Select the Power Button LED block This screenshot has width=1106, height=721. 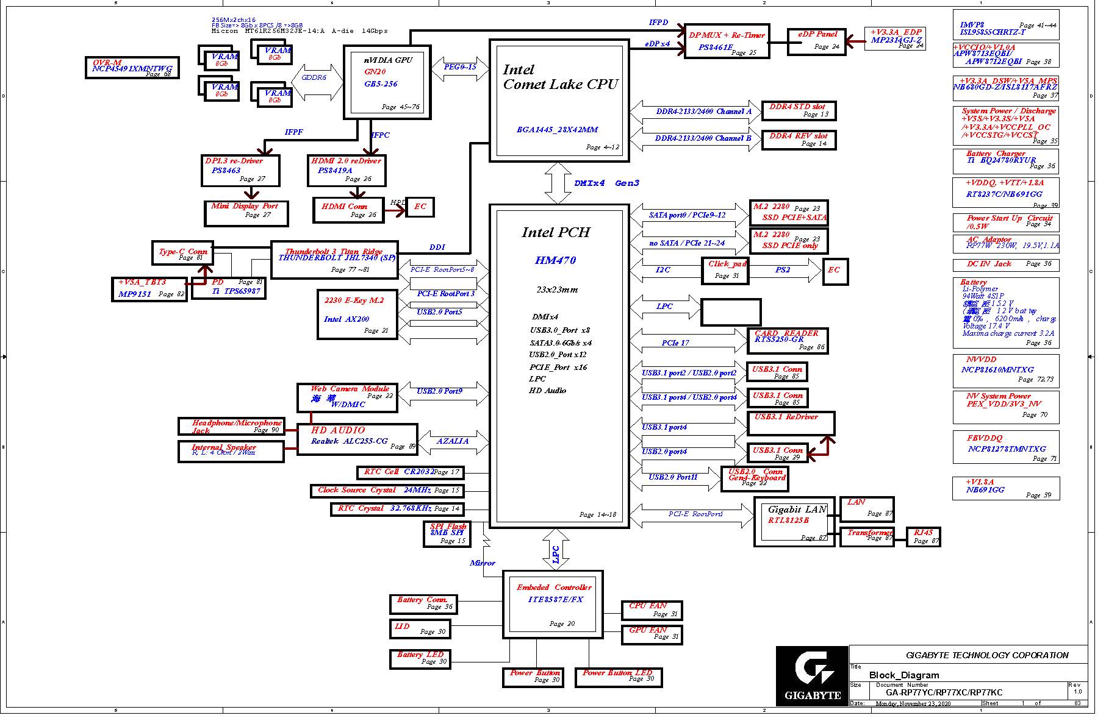point(618,677)
